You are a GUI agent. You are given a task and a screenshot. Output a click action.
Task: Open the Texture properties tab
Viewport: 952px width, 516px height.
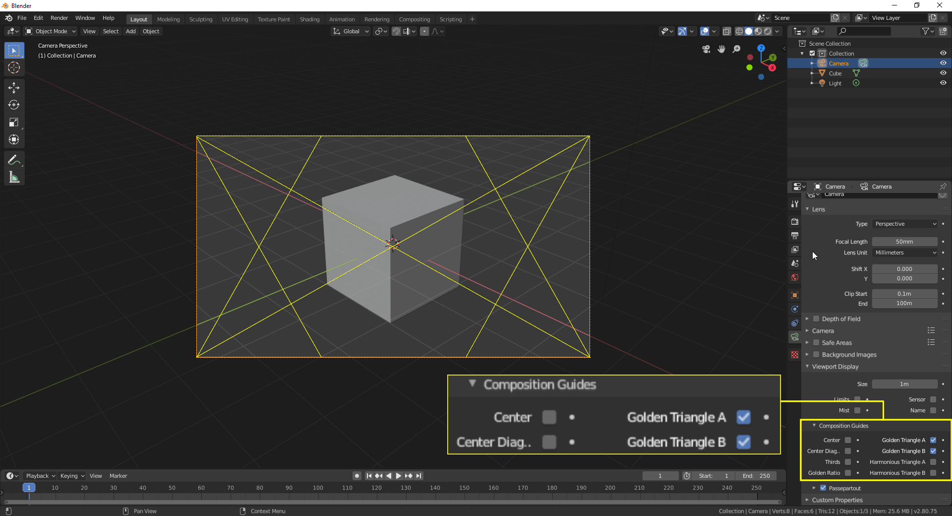click(795, 355)
